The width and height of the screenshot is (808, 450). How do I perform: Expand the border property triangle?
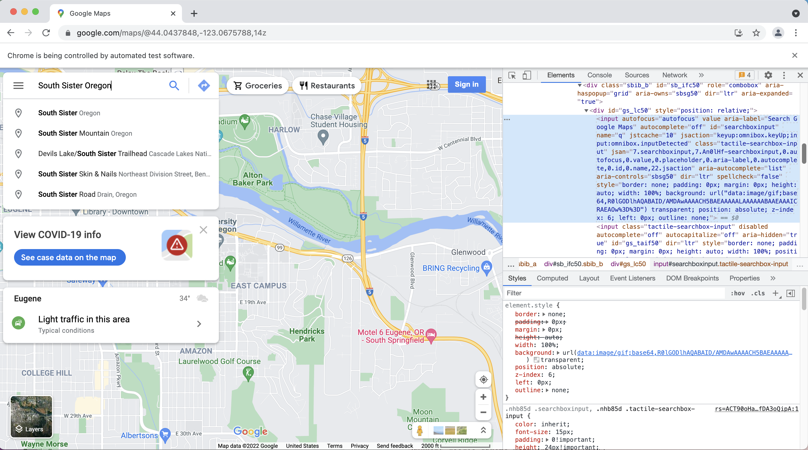[x=544, y=314]
